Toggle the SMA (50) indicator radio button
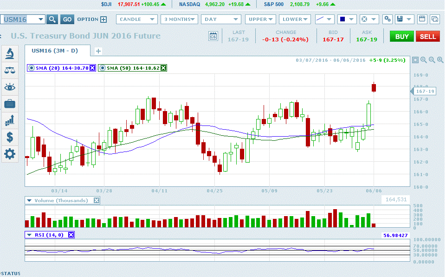Image resolution: width=446 pixels, height=277 pixels. pyautogui.click(x=103, y=68)
